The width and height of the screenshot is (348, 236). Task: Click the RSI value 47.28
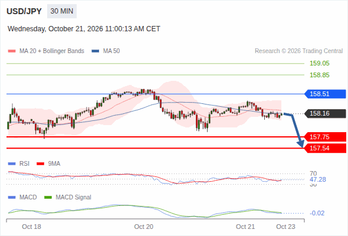[317, 179]
